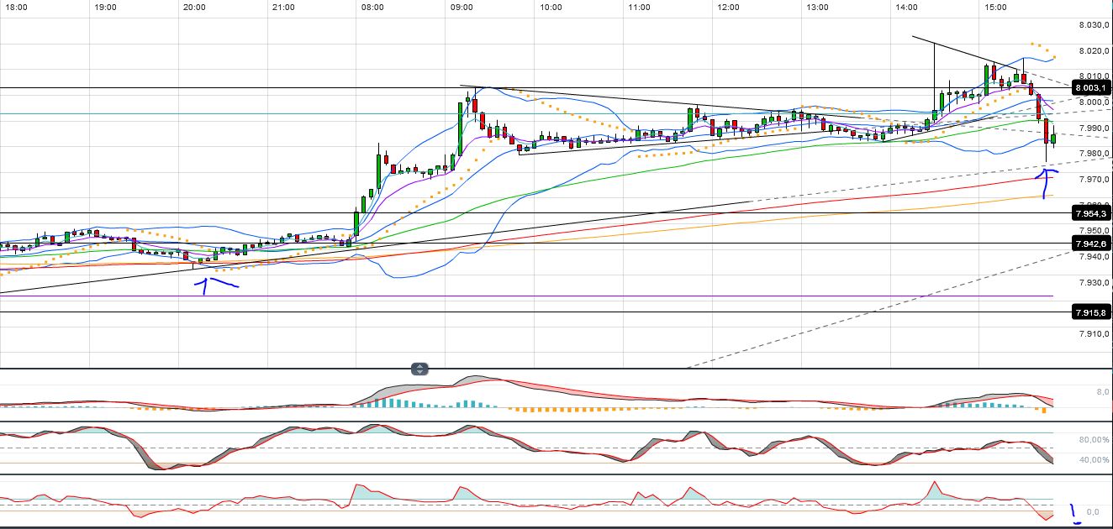Screen dimensions: 1113x529
Task: Select the 7.942,6 price level label
Action: [x=1090, y=244]
